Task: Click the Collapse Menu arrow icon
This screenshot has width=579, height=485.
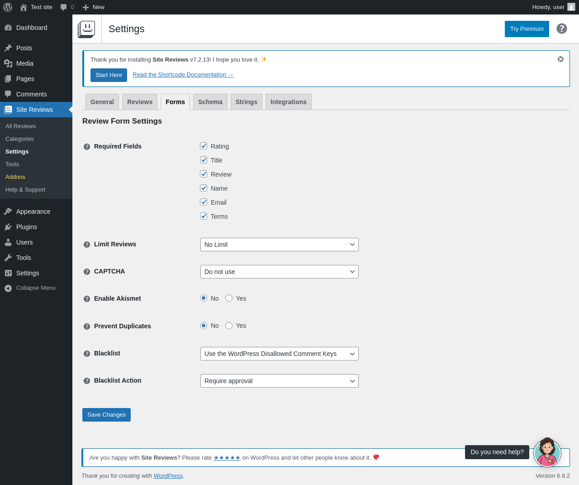Action: [x=8, y=288]
